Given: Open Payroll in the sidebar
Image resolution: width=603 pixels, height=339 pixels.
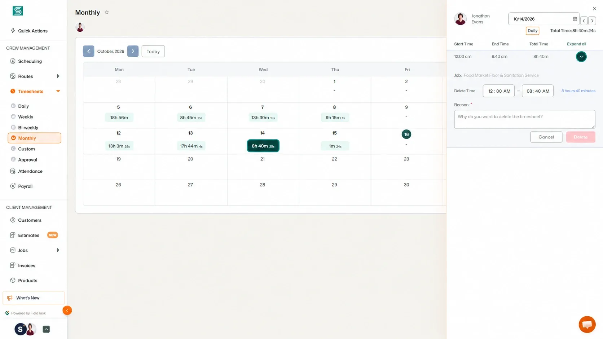Looking at the screenshot, I should coord(25,186).
